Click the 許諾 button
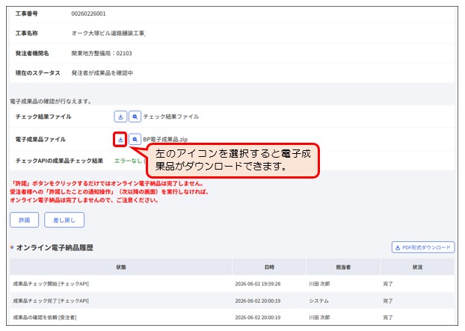465x331 pixels. tap(25, 220)
